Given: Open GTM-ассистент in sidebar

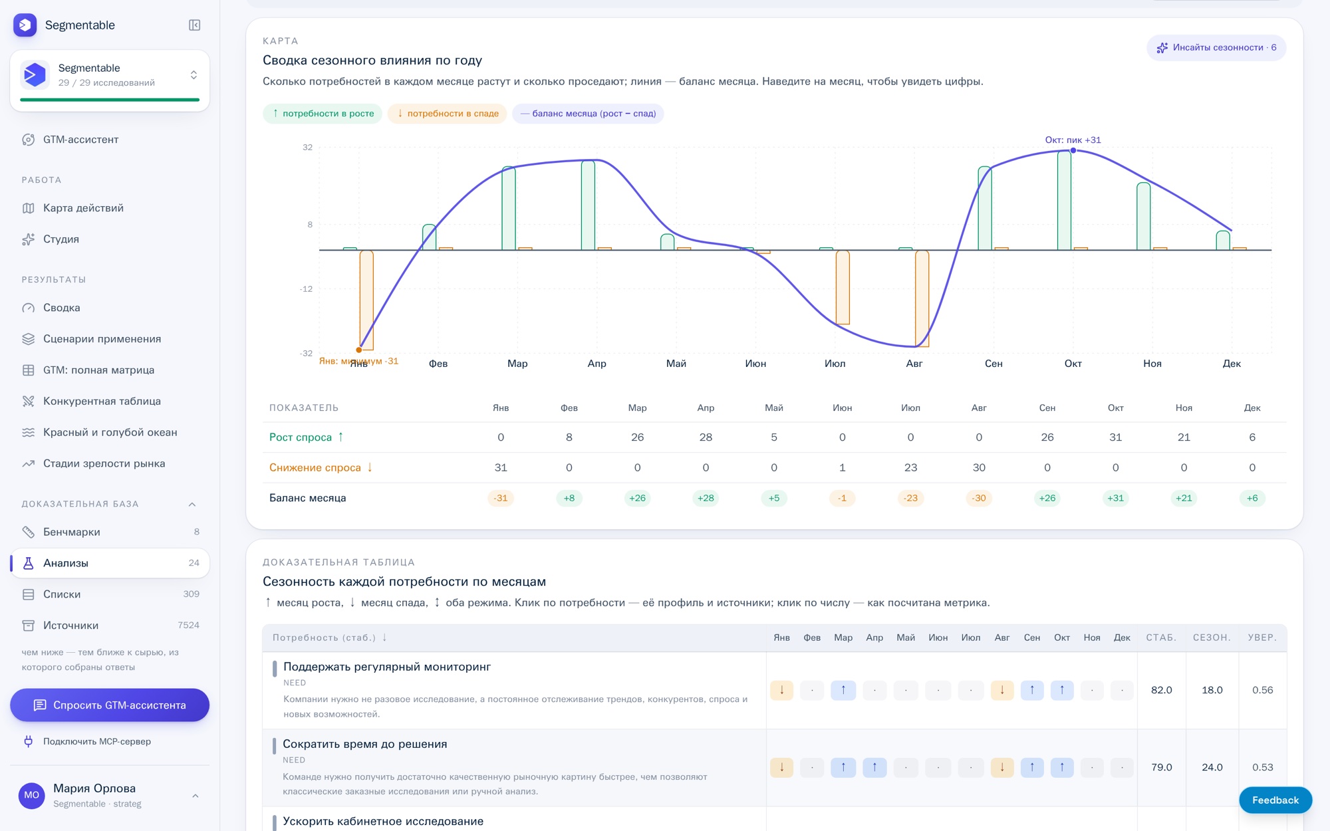Looking at the screenshot, I should 110,140.
